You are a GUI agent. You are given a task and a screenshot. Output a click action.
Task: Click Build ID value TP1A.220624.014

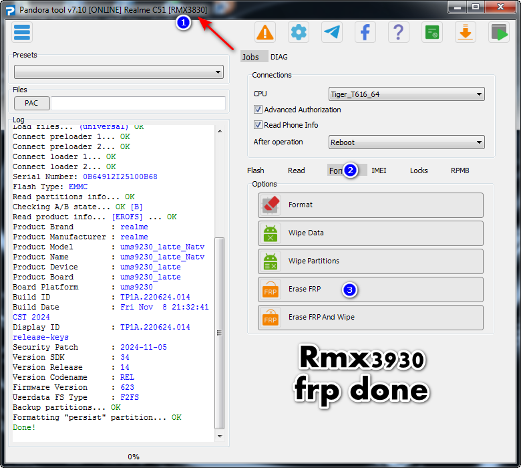(x=155, y=297)
